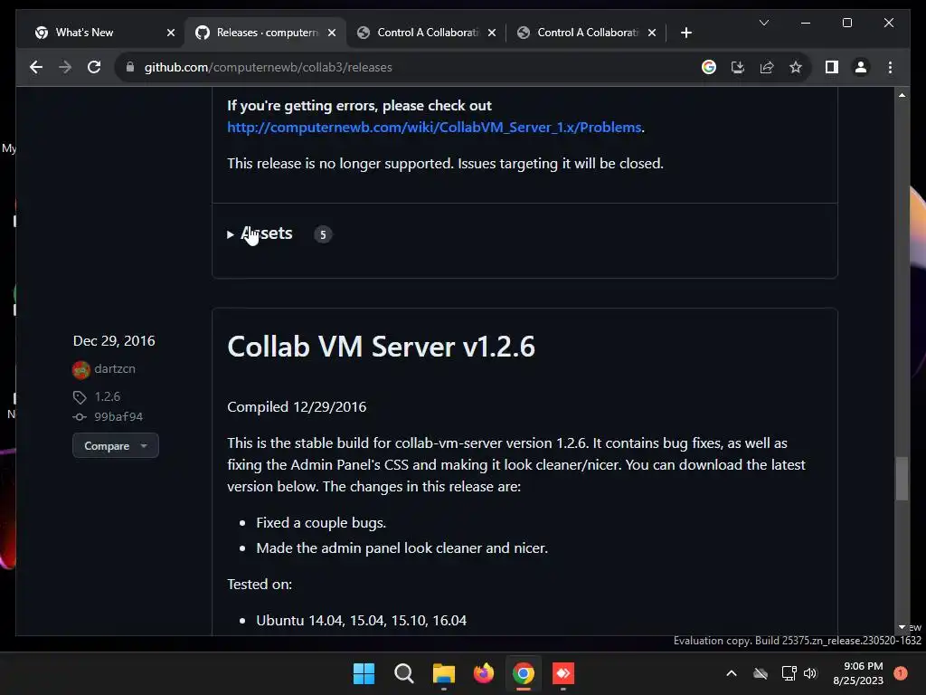Click the browser forward arrow
The image size is (926, 695).
[x=65, y=67]
